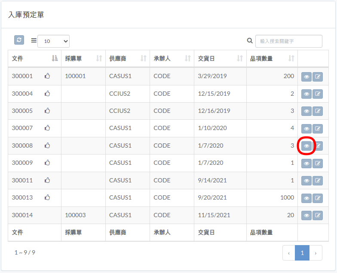Click delivery date 1/10/2020

[x=212, y=128]
